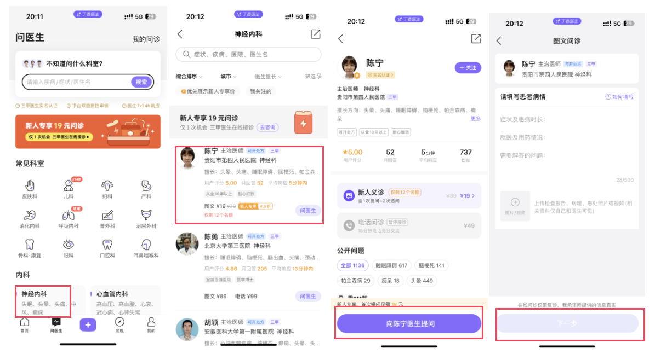Go back from the 神经内科 doctor list

pyautogui.click(x=180, y=34)
